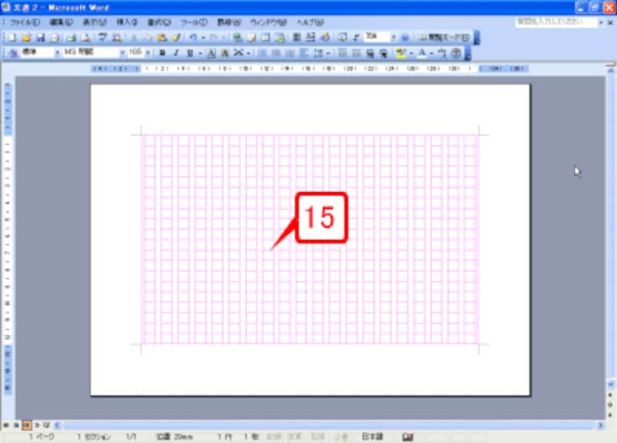Click the Open folder icon
The height and width of the screenshot is (443, 617).
coord(26,38)
